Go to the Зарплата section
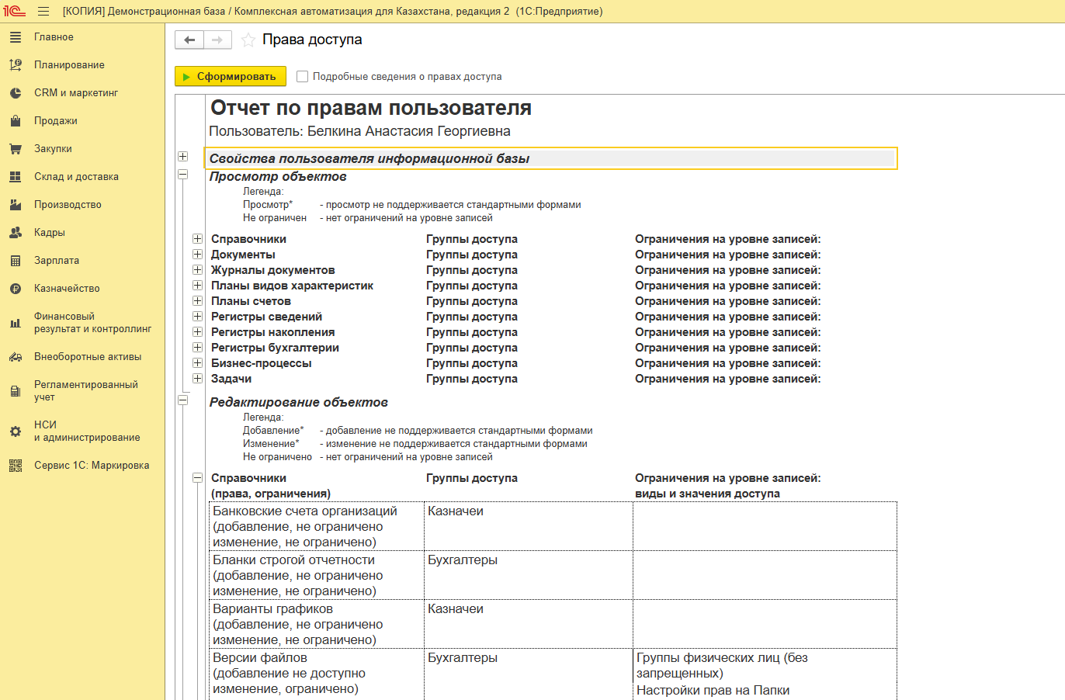 tap(57, 261)
